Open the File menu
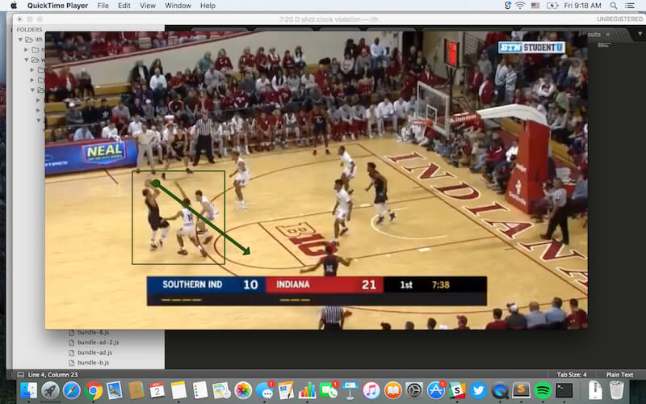646x404 pixels. [x=103, y=6]
